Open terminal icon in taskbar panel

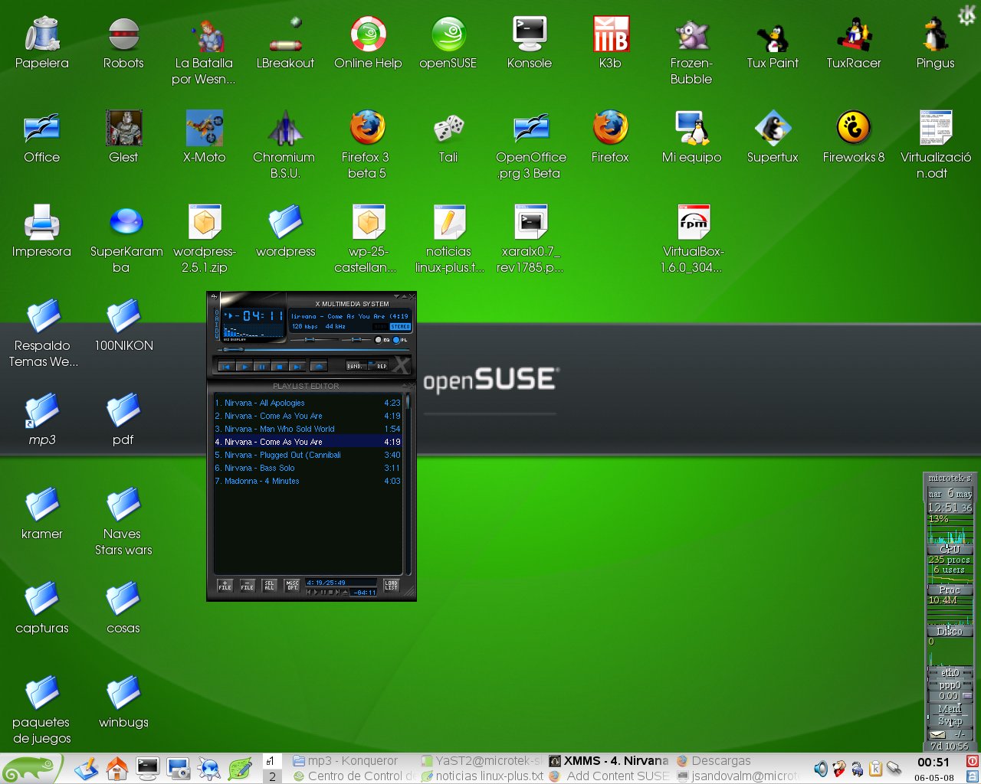[147, 768]
